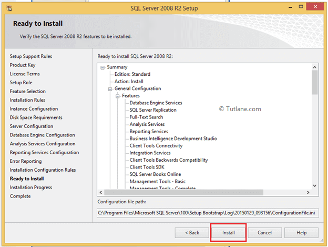Select Installation Configuration Rules step
Screen dimensions: 328x247
tap(43, 170)
